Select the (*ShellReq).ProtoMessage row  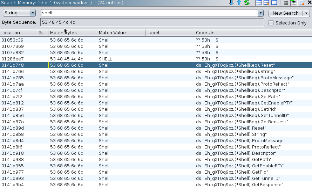click(x=156, y=78)
